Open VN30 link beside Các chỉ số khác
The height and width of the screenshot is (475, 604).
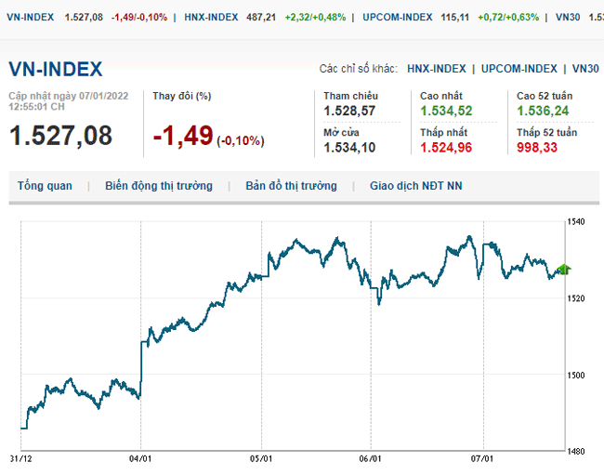click(585, 69)
